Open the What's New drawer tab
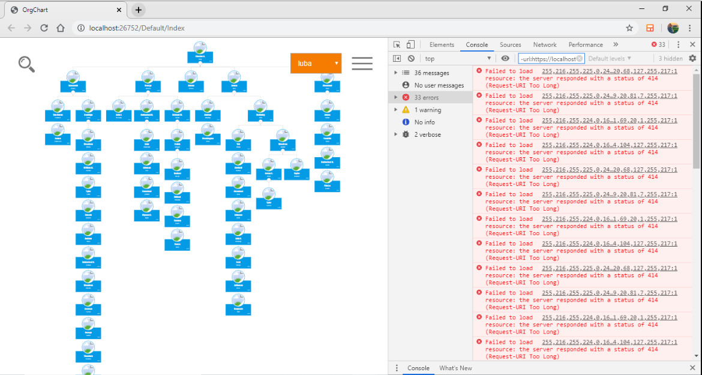The height and width of the screenshot is (375, 702). [455, 368]
